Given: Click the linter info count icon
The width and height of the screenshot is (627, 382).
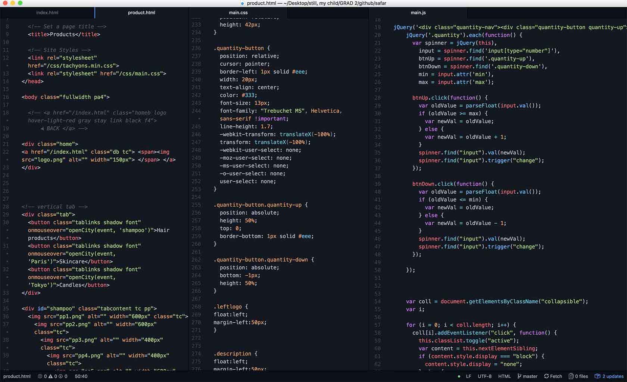Looking at the screenshot, I should (60, 376).
